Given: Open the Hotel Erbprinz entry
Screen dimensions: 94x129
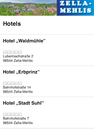Looking at the screenshot, I should (47, 81).
